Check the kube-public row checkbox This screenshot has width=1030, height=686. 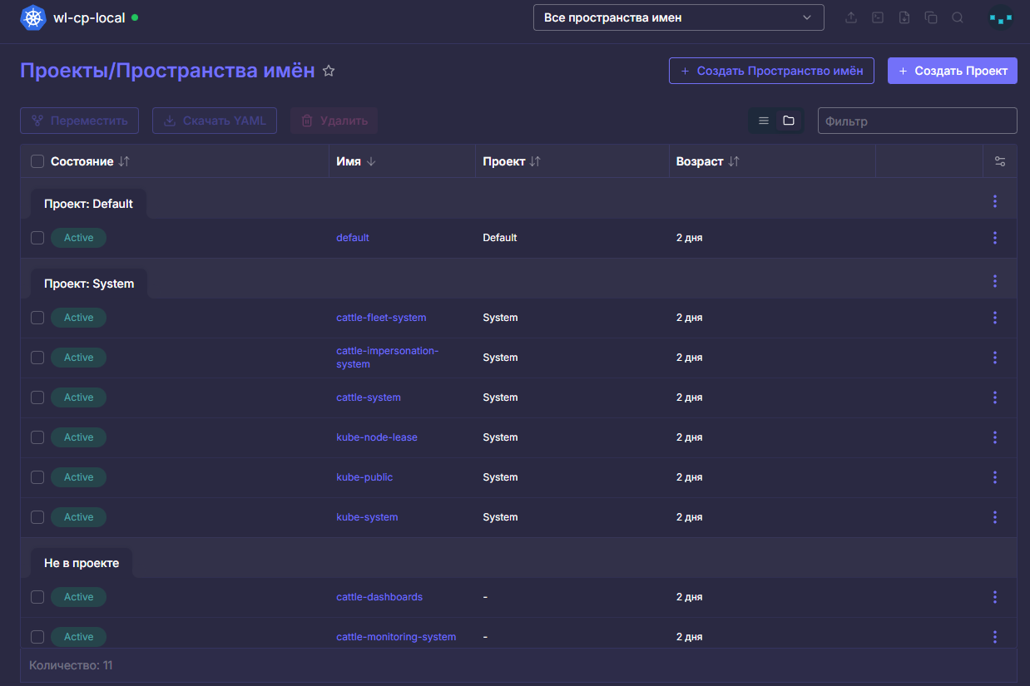(x=37, y=477)
